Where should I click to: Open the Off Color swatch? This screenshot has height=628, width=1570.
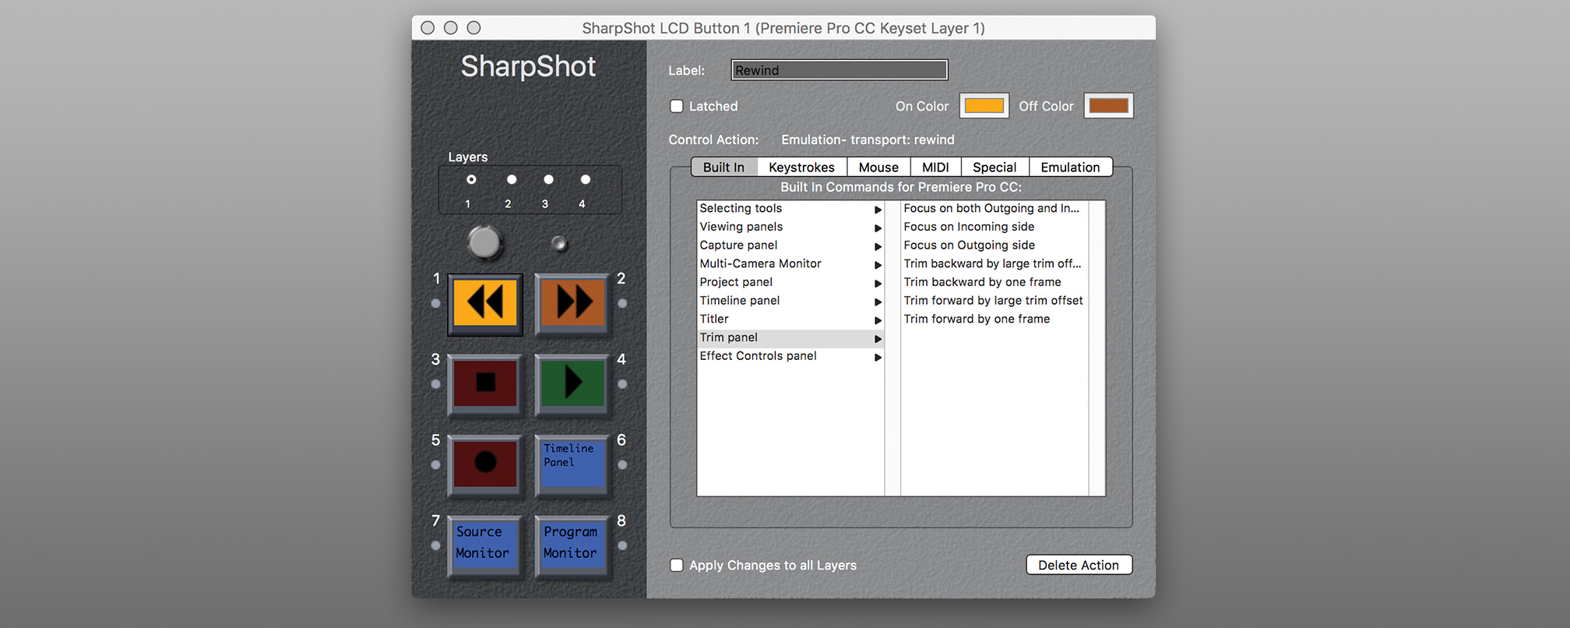point(1108,106)
